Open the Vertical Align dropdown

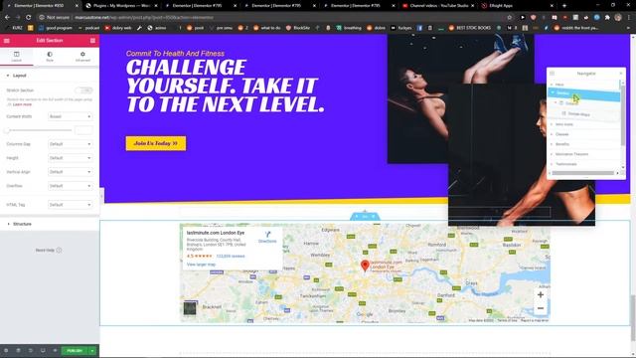click(x=71, y=172)
